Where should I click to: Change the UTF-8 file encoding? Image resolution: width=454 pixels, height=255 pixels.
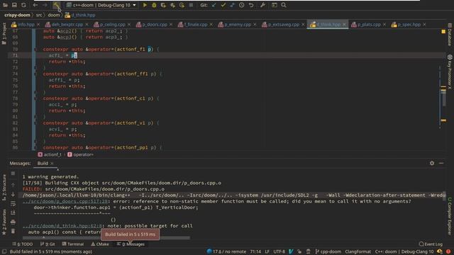[x=279, y=252]
